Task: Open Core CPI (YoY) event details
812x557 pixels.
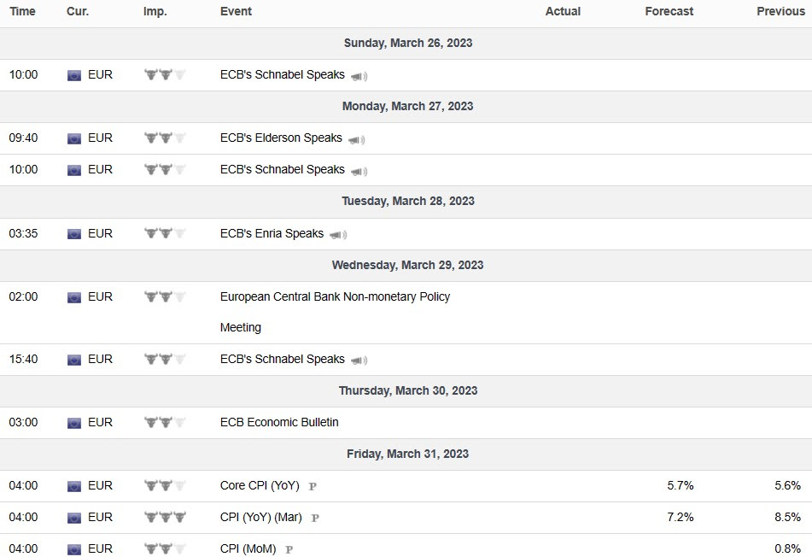Action: coord(260,485)
